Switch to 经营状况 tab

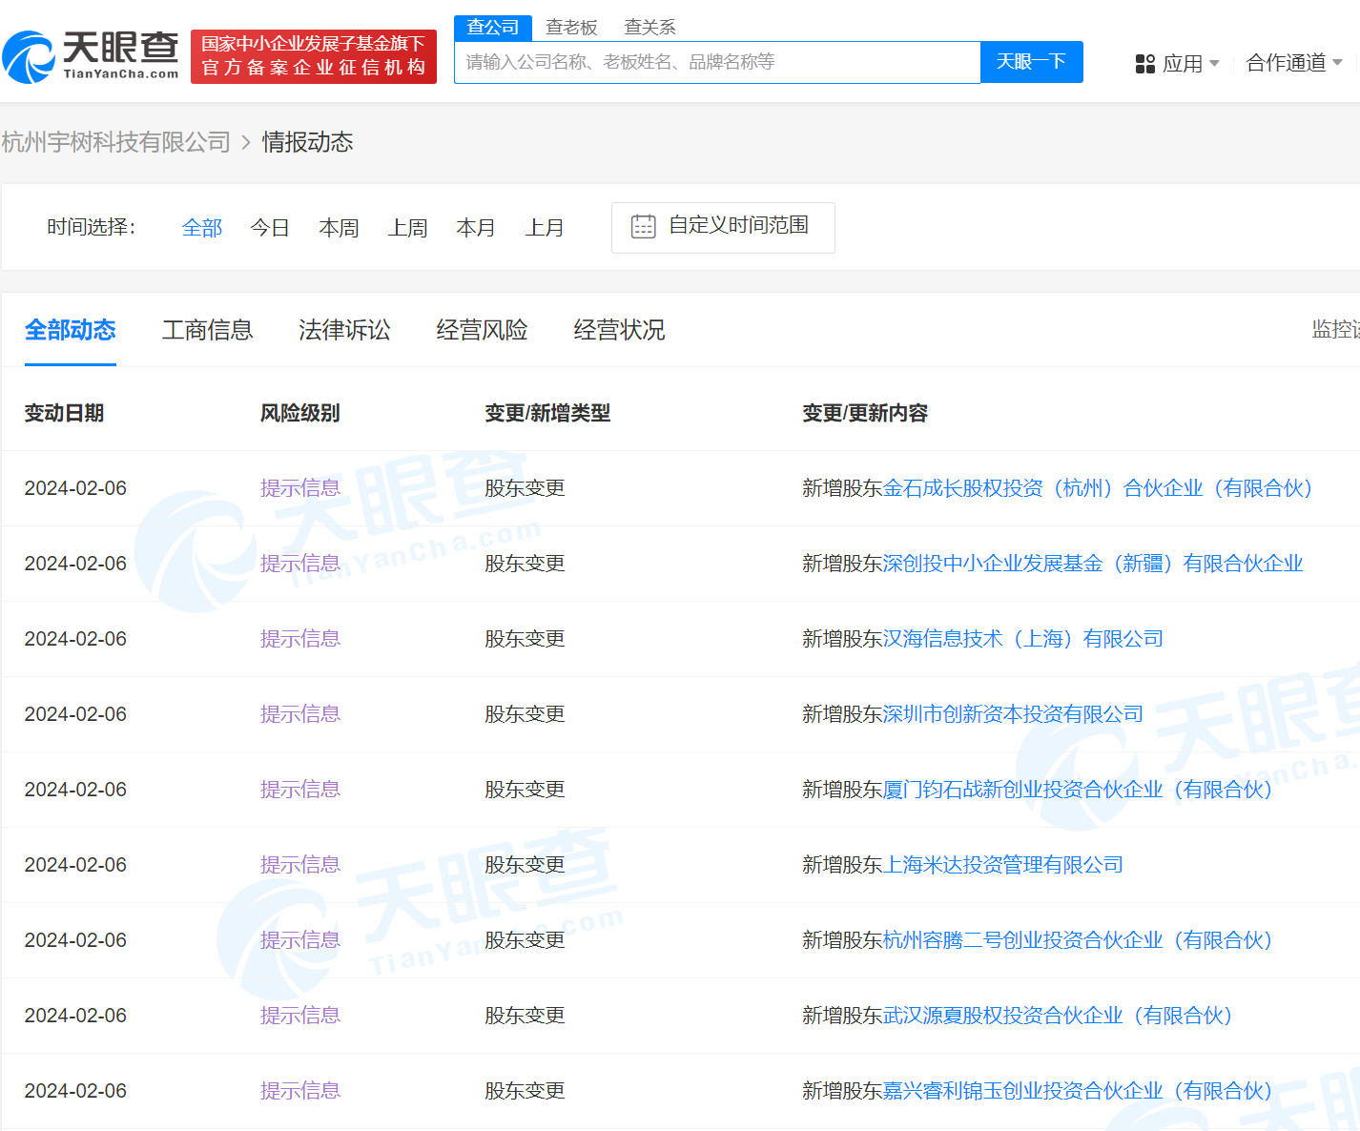click(619, 330)
